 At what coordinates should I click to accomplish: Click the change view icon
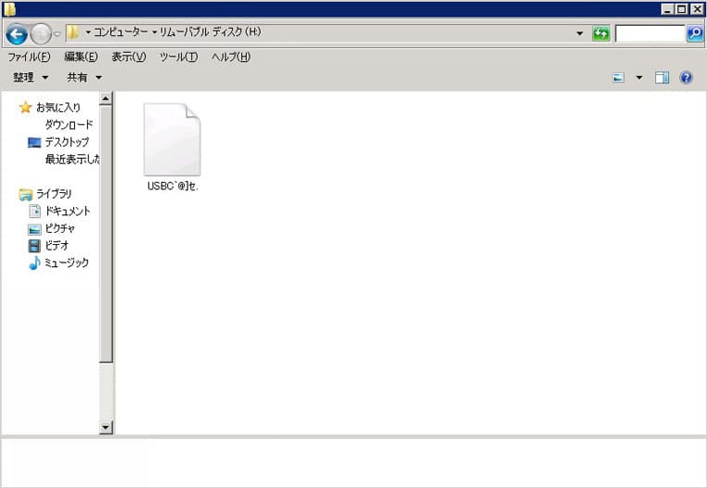point(618,78)
